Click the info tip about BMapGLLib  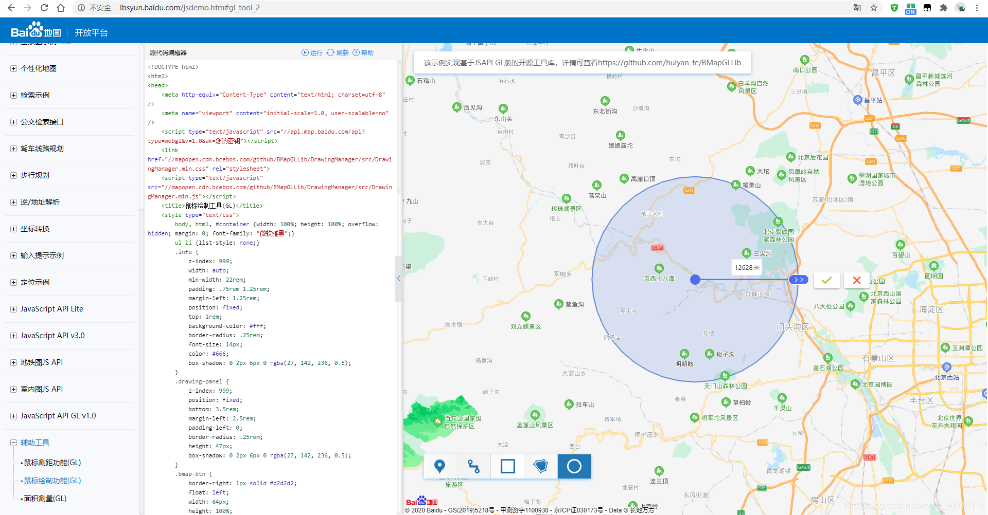click(x=583, y=63)
